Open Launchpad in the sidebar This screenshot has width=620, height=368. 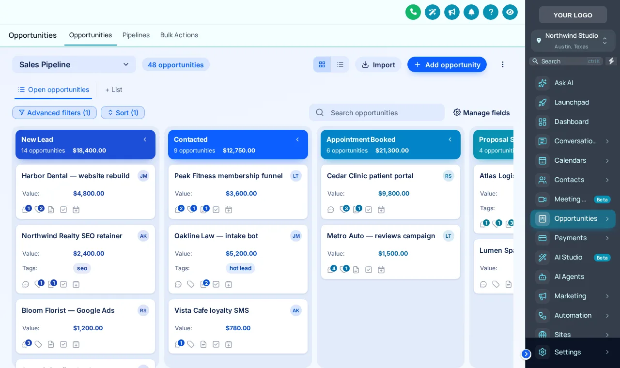573,102
